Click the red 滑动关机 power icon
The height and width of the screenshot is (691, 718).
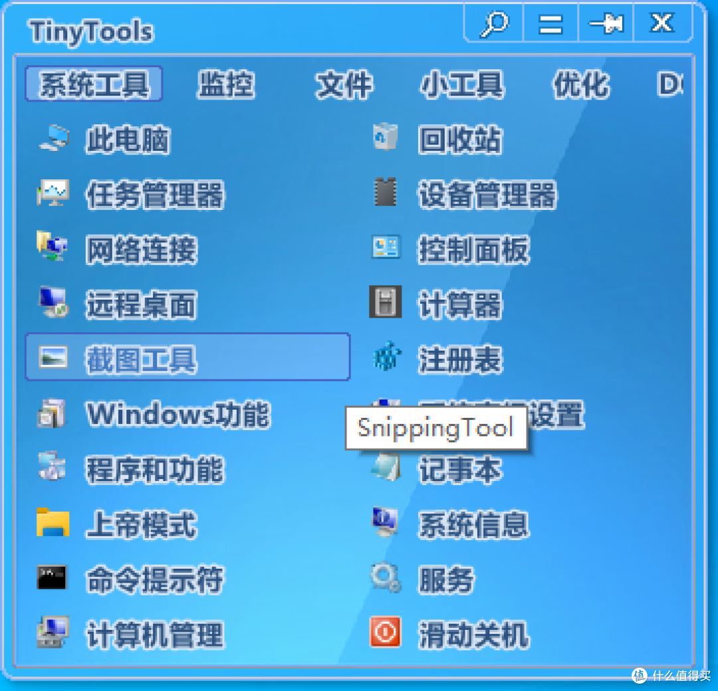pyautogui.click(x=385, y=632)
